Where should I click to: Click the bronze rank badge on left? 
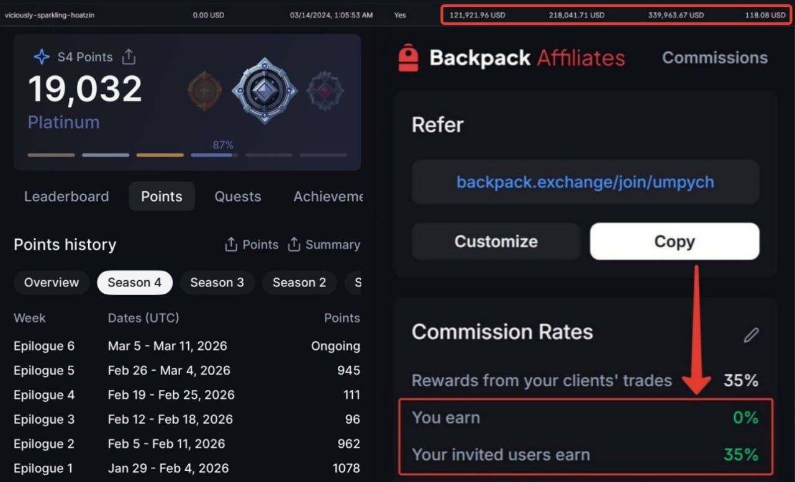[x=204, y=91]
